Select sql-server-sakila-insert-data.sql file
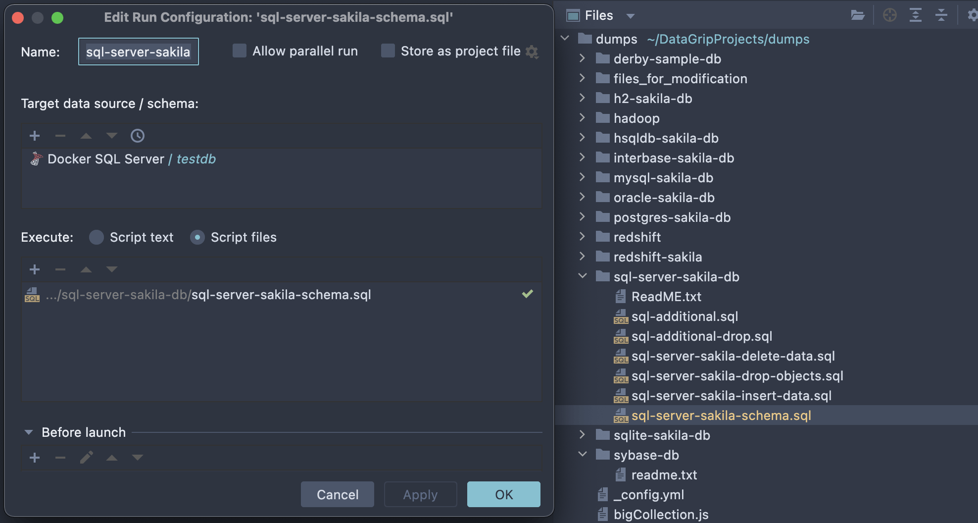The image size is (978, 523). (x=731, y=396)
